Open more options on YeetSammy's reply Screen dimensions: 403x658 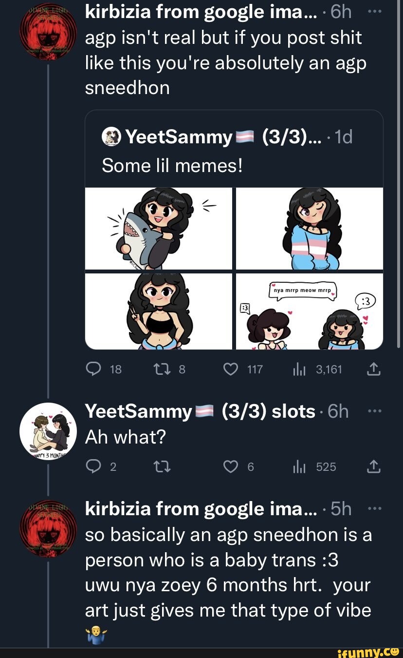(x=374, y=411)
